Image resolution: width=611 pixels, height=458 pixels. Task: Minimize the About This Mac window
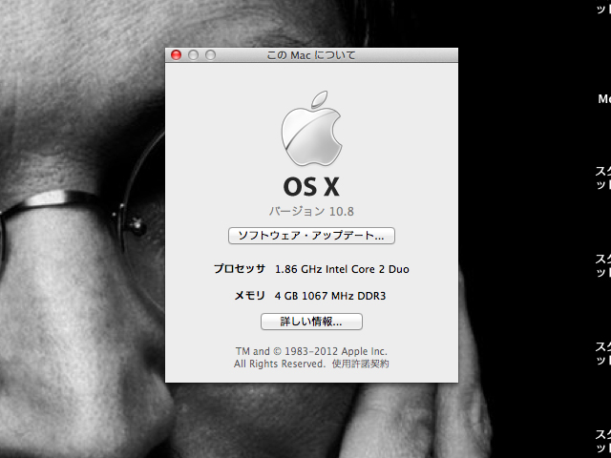(193, 55)
